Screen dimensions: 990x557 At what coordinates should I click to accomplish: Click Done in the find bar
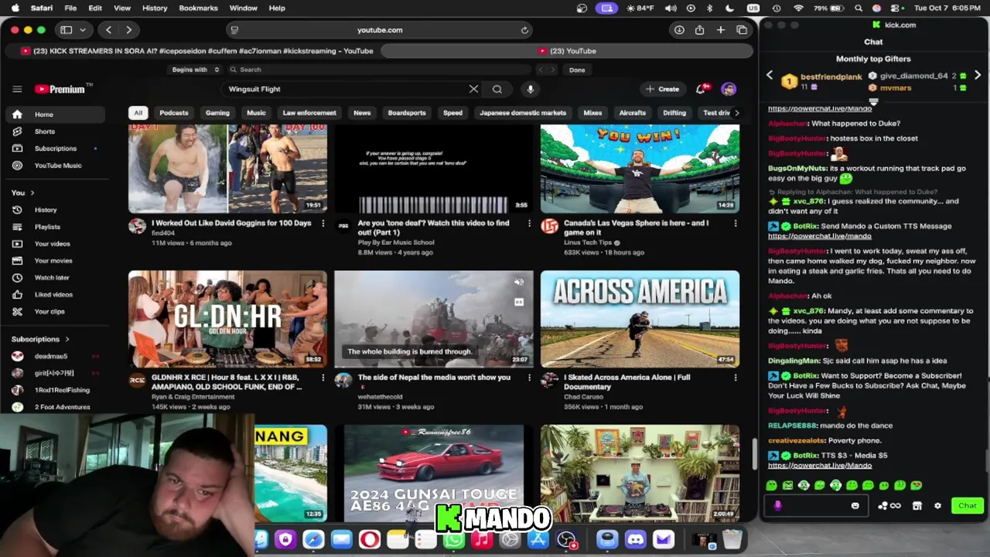coord(577,70)
